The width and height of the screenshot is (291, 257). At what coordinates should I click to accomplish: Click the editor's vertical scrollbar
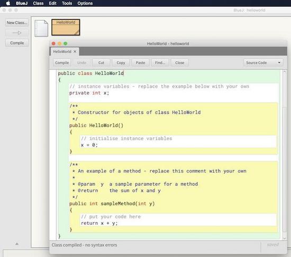[x=285, y=154]
